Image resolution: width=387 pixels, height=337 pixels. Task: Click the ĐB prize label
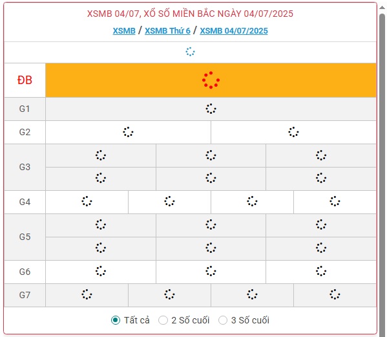pyautogui.click(x=25, y=80)
